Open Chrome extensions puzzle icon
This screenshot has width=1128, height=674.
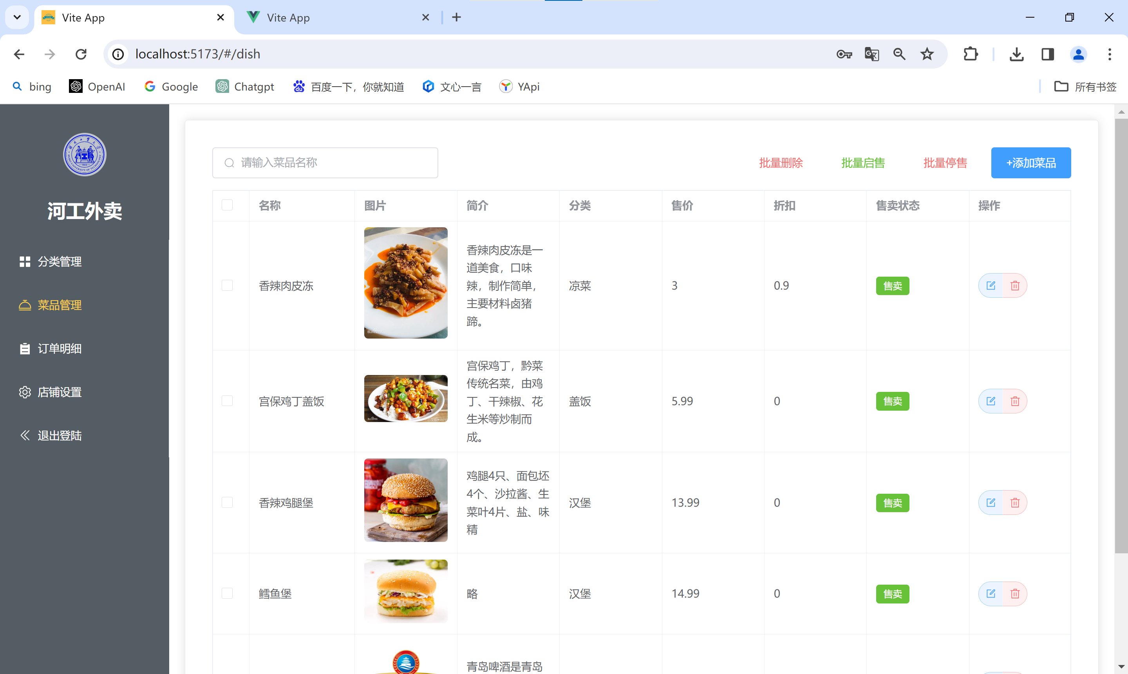pos(971,54)
